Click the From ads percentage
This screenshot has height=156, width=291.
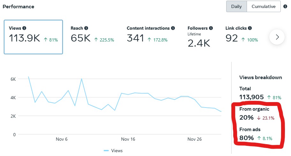point(247,138)
